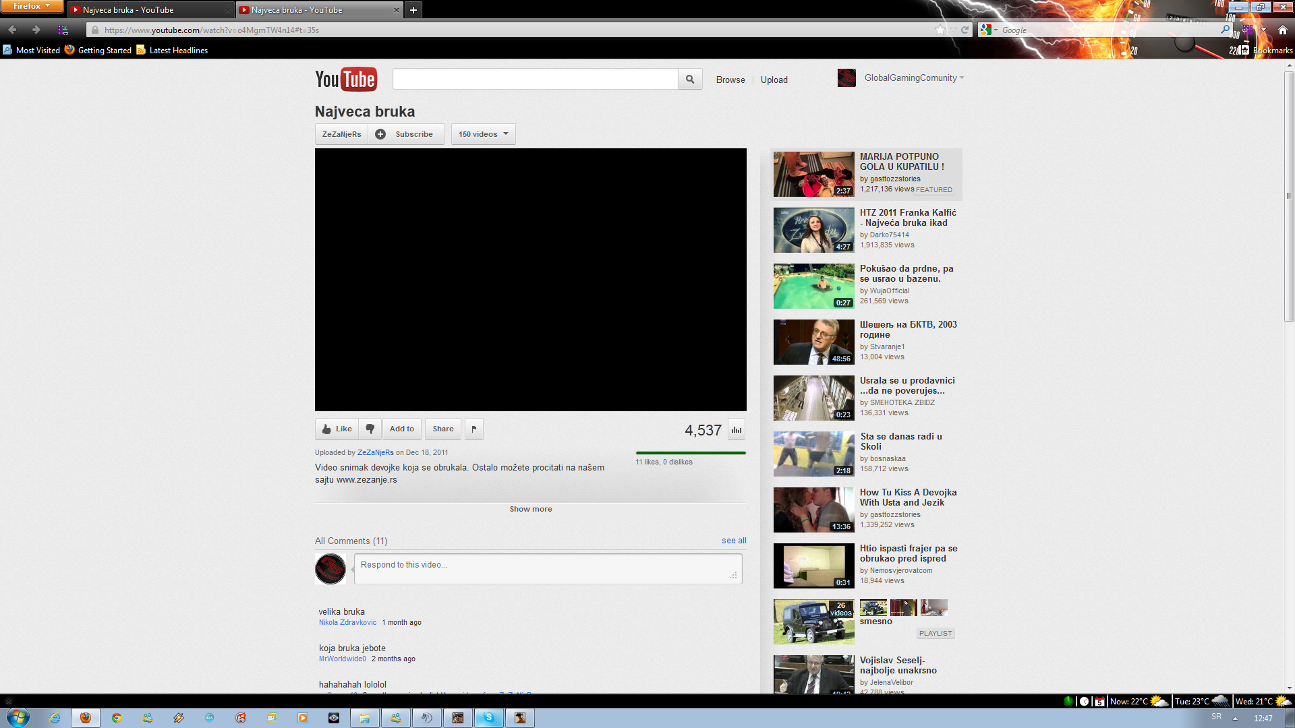The height and width of the screenshot is (728, 1295).
Task: Click the Like button
Action: click(x=337, y=429)
